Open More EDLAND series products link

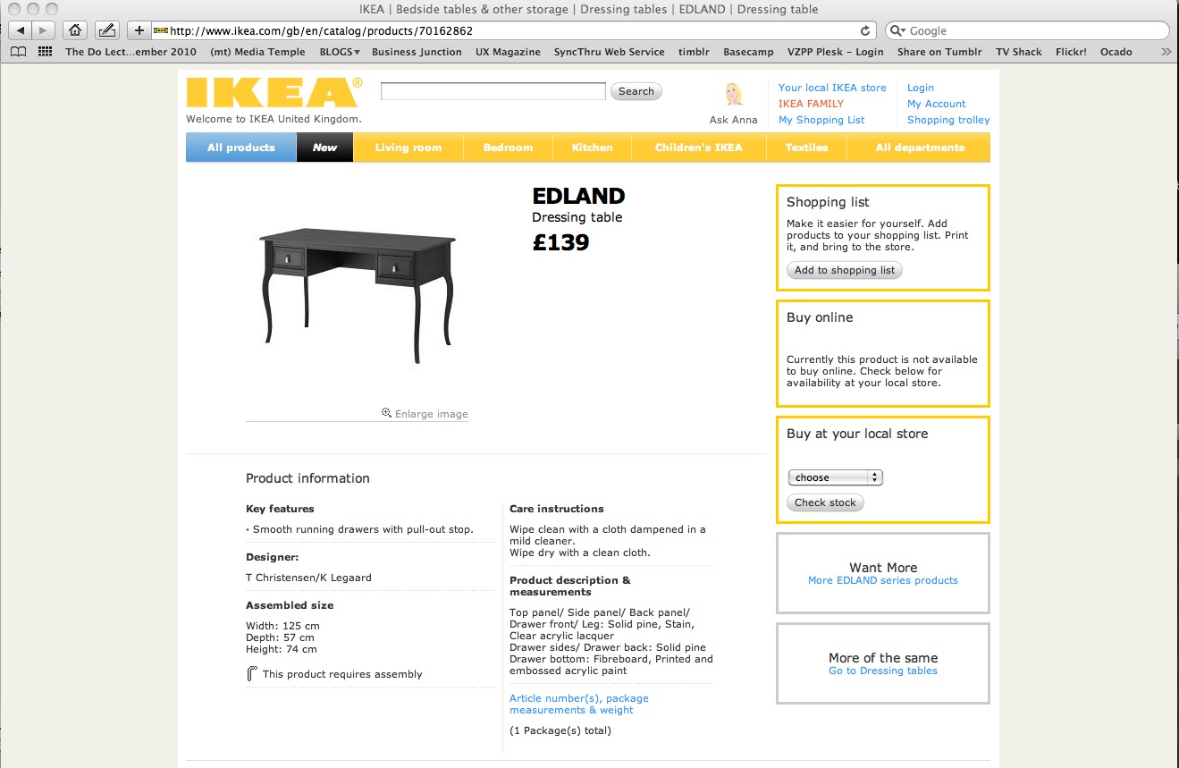882,580
